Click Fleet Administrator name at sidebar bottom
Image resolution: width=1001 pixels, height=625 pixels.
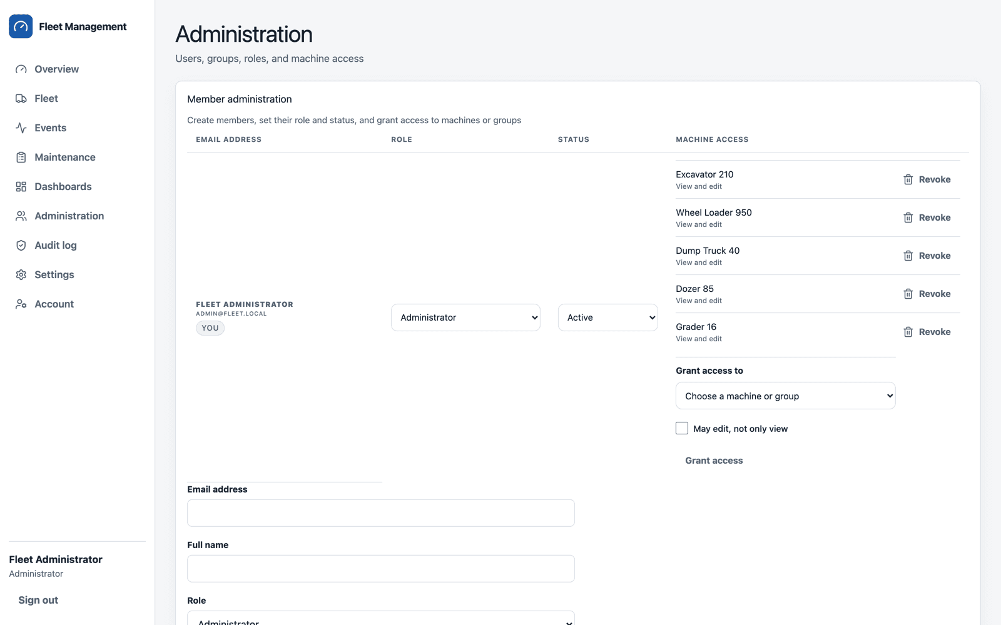point(56,559)
